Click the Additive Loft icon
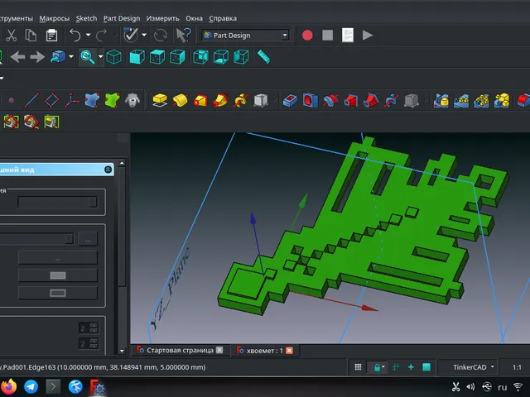The image size is (530, 397). (200, 100)
